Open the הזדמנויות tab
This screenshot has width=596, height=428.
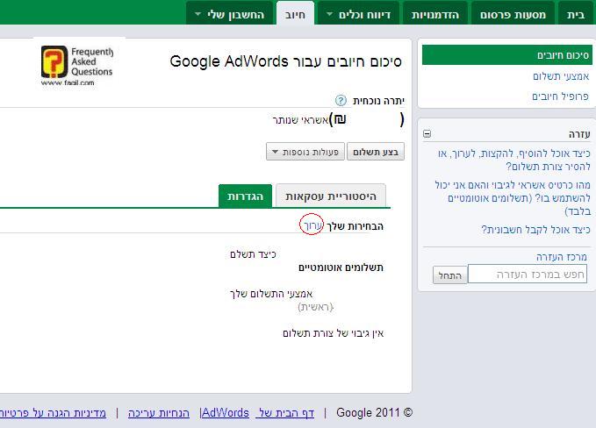[435, 14]
